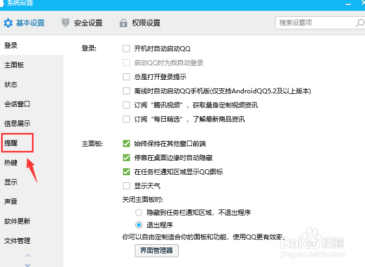The image size is (365, 267).
Task: Open 会话窗口 settings in sidebar
Action: [31, 104]
